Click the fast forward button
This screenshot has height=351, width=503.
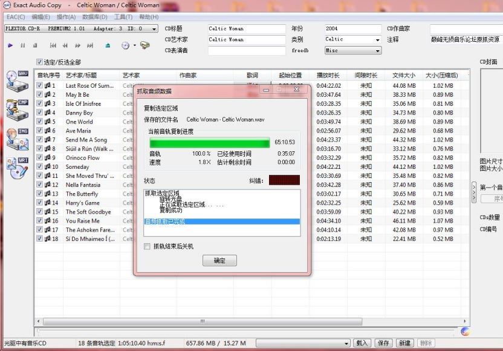point(77,45)
